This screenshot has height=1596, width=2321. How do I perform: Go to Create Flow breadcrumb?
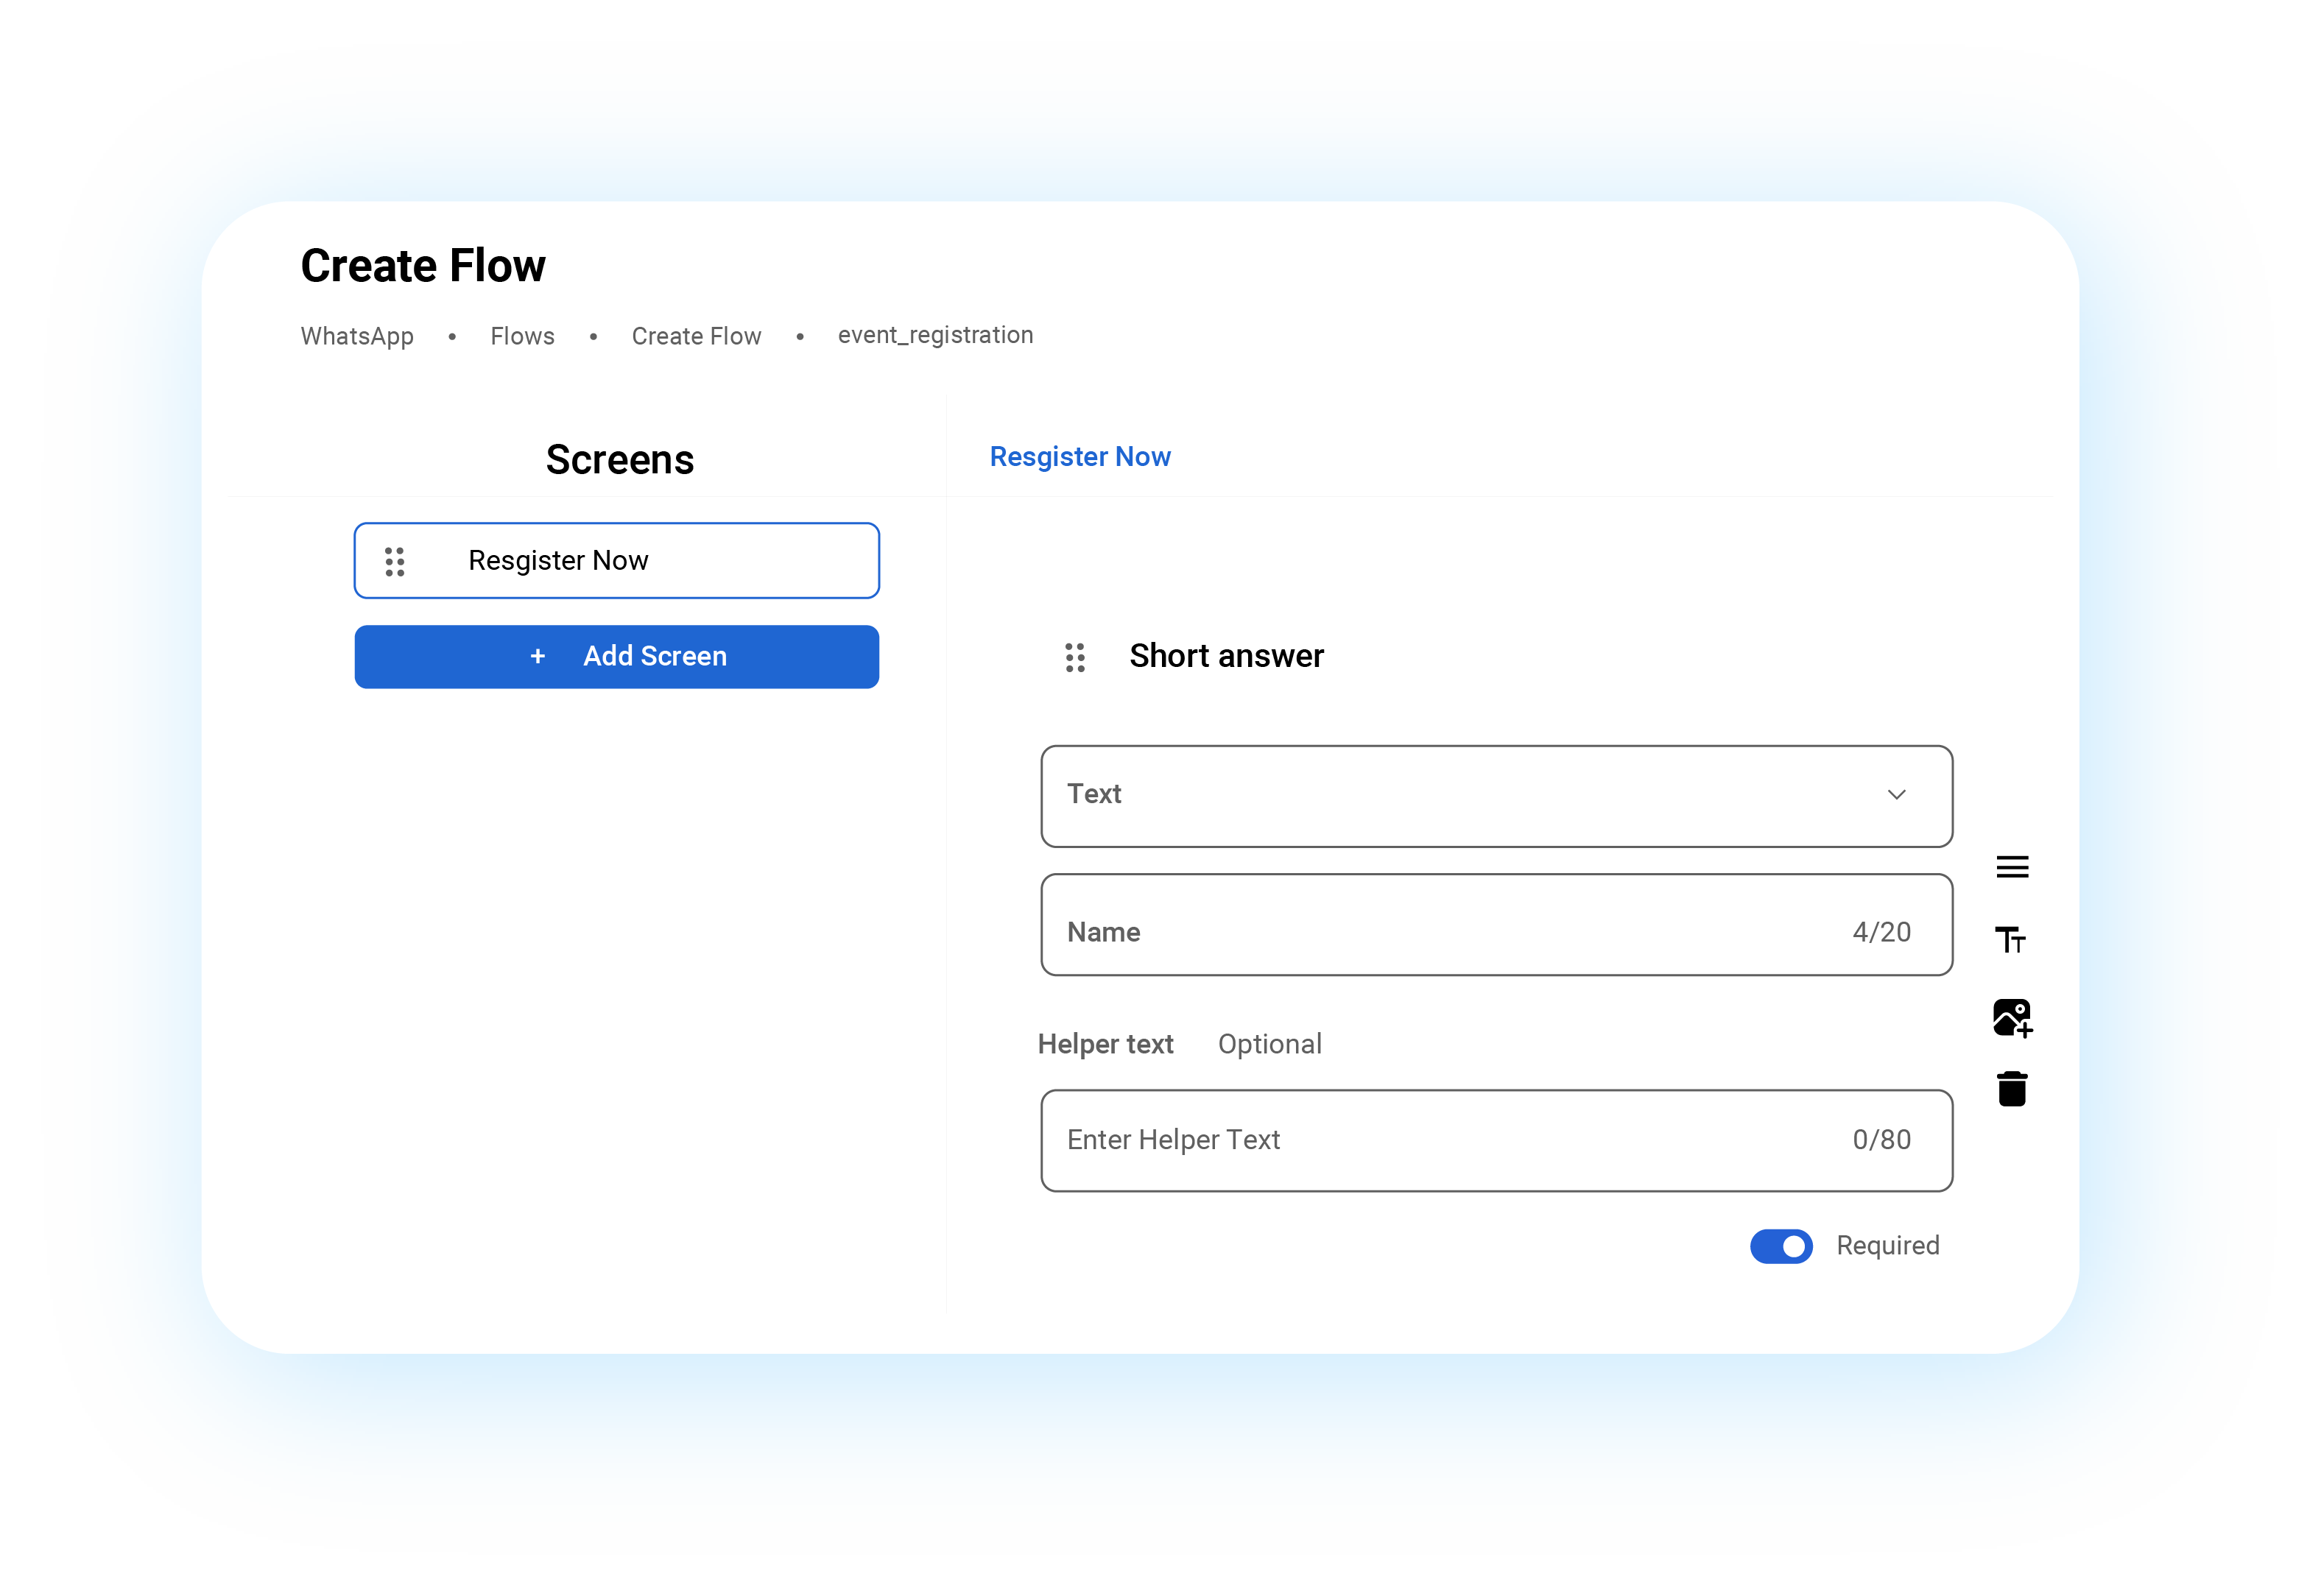696,336
